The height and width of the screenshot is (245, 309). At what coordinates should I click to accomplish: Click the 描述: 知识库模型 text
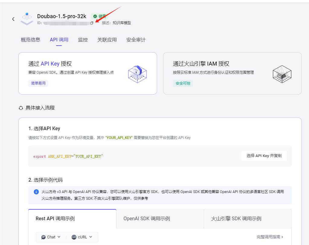[x=116, y=23]
